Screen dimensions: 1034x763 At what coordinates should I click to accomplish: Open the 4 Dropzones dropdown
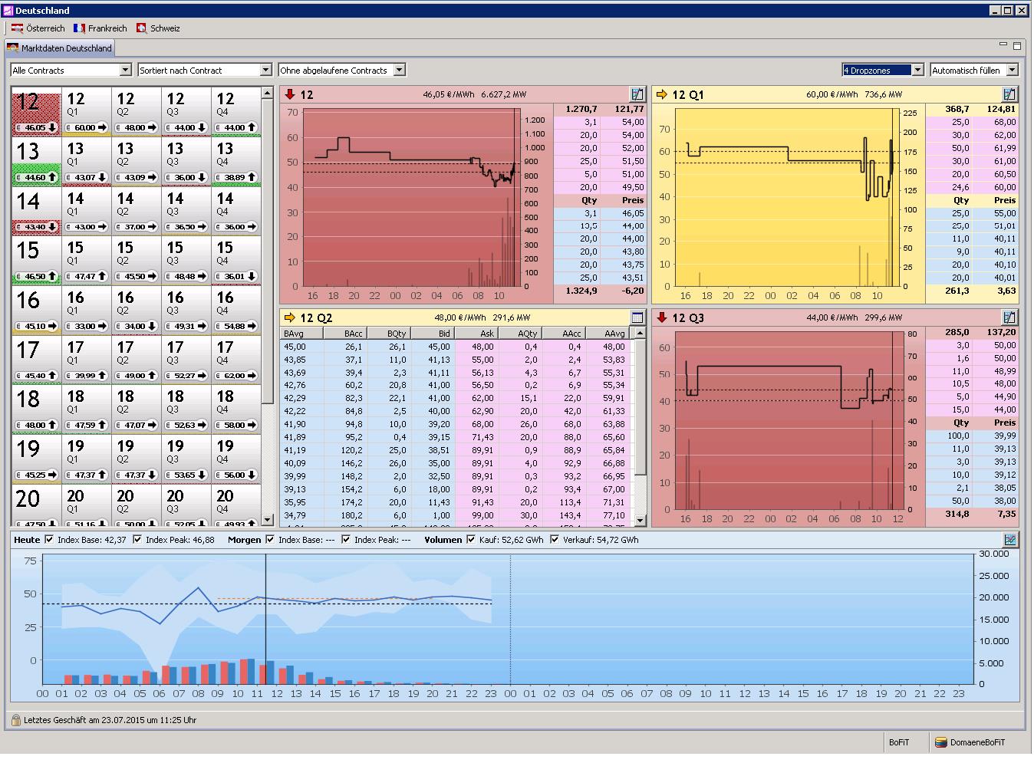917,71
